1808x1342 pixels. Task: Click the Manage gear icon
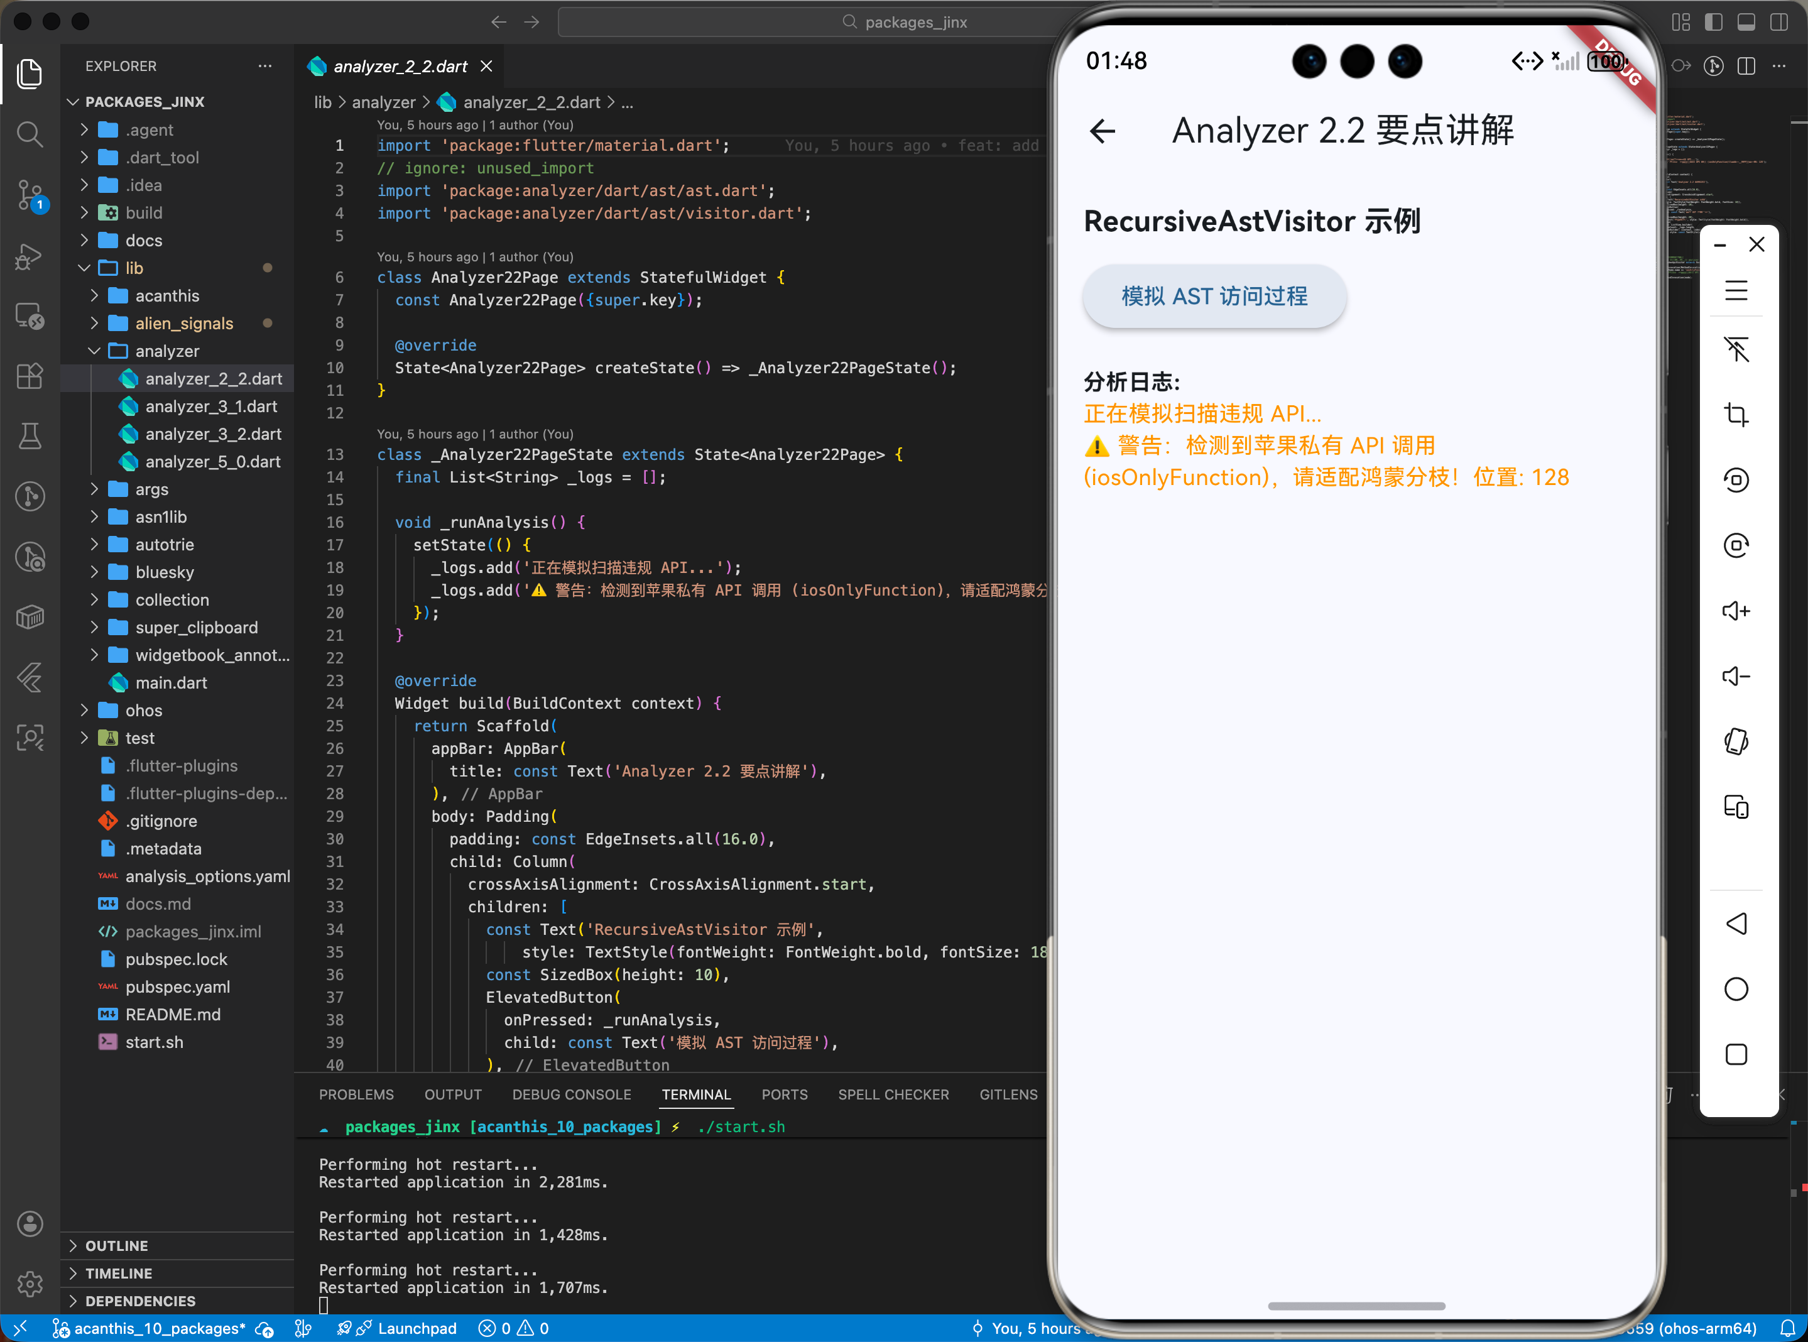30,1284
